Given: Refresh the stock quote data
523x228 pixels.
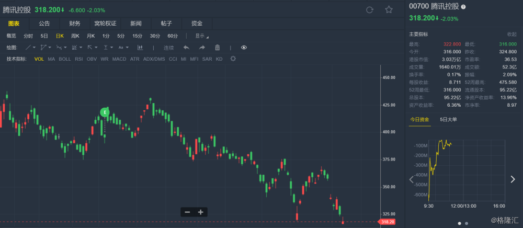Looking at the screenshot, I should click(x=370, y=10).
